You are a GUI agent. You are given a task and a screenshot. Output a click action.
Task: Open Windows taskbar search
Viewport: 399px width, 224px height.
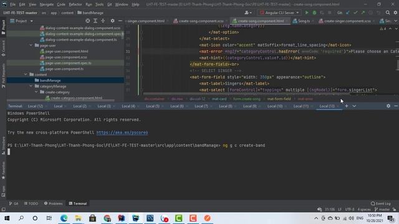pyautogui.click(x=21, y=218)
